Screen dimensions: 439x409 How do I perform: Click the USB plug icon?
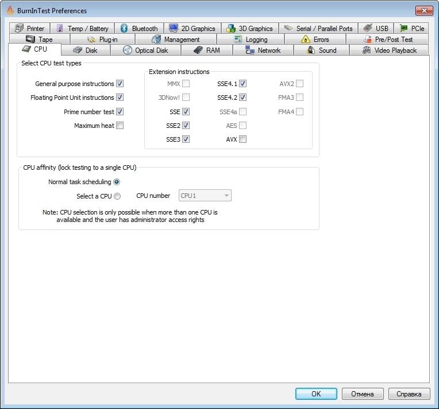point(368,28)
